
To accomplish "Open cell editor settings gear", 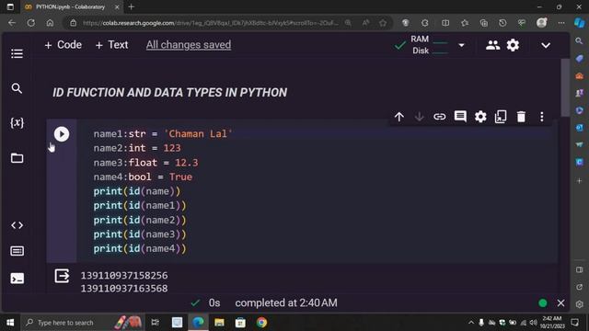I will pos(480,117).
